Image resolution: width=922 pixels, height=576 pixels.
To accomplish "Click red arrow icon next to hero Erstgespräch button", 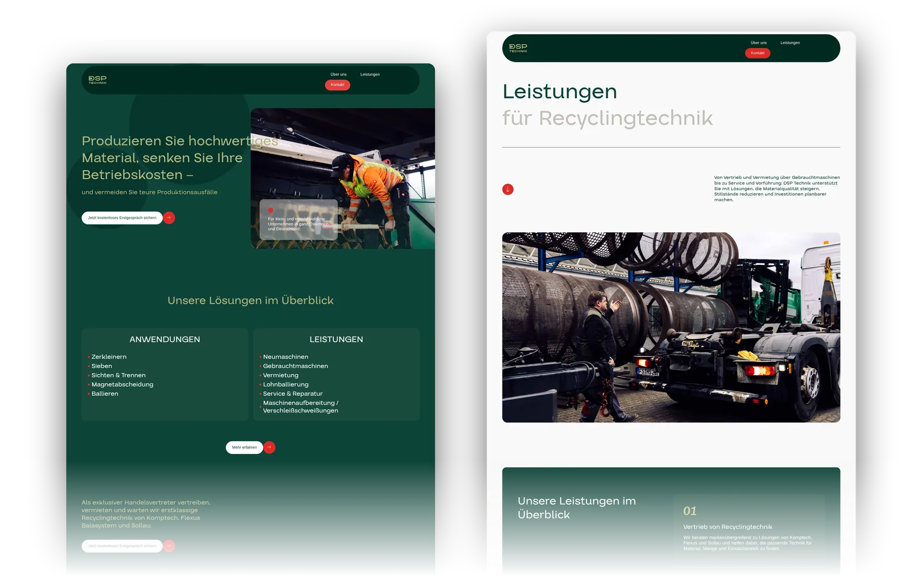I will tap(169, 218).
